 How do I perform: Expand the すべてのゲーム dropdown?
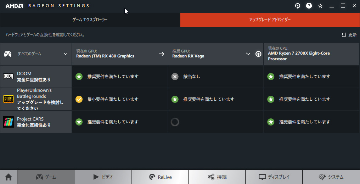pos(66,54)
